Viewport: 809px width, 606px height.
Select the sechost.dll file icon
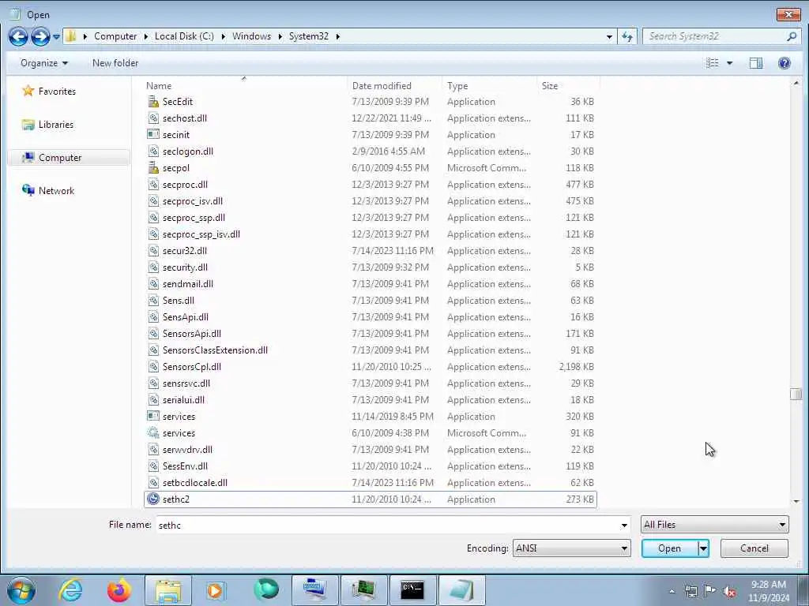(153, 118)
